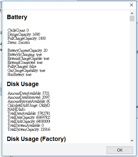Click the empty scrollbar track below the thumb

[132, 80]
